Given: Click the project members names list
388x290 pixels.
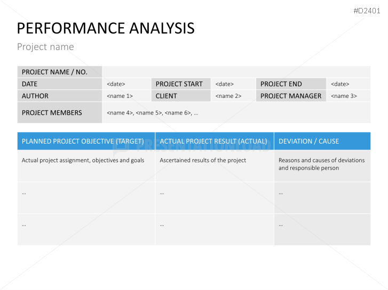Looking at the screenshot, I should point(153,113).
